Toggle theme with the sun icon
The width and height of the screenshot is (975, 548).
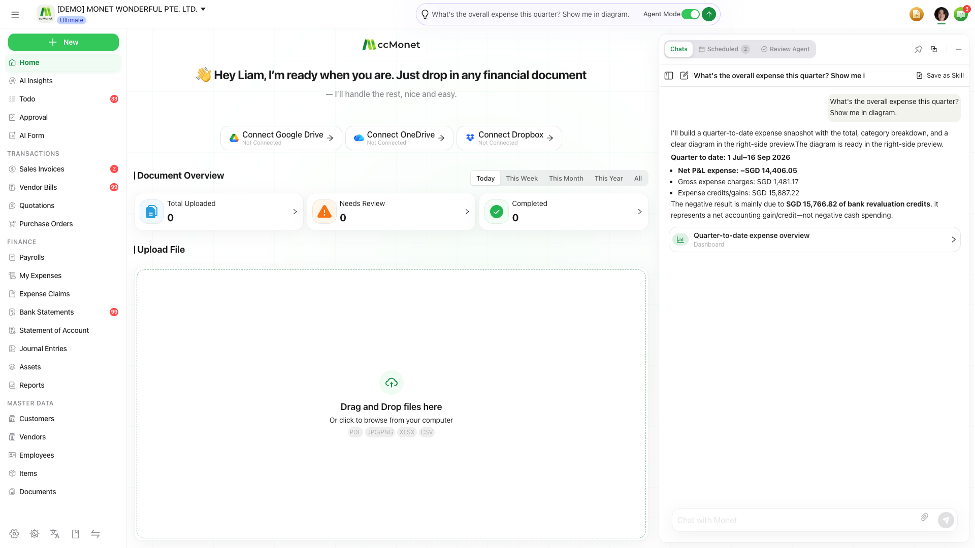point(35,534)
